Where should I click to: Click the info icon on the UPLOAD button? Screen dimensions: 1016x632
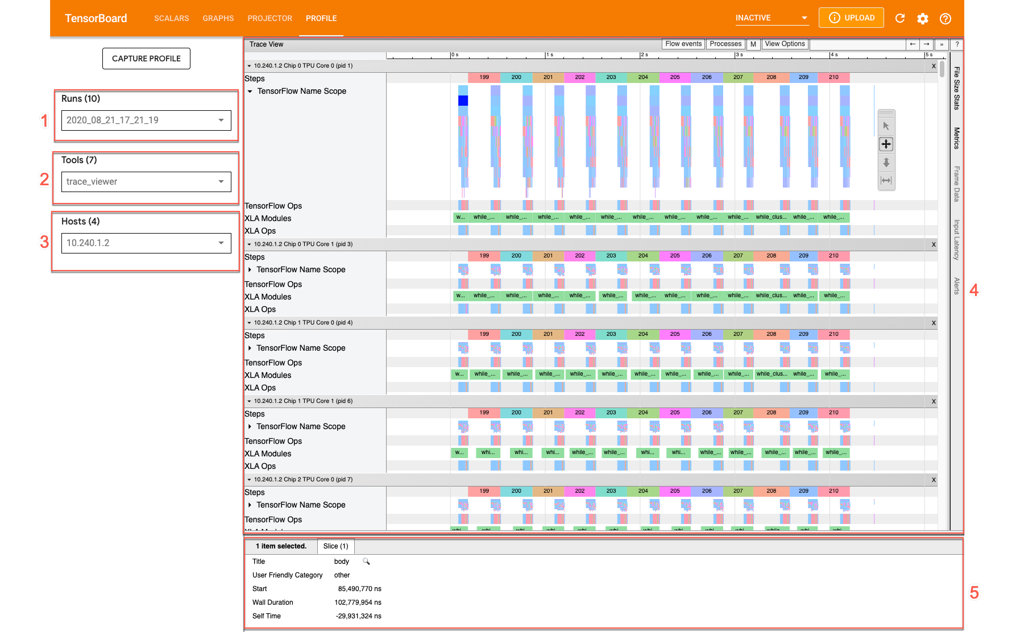(835, 18)
